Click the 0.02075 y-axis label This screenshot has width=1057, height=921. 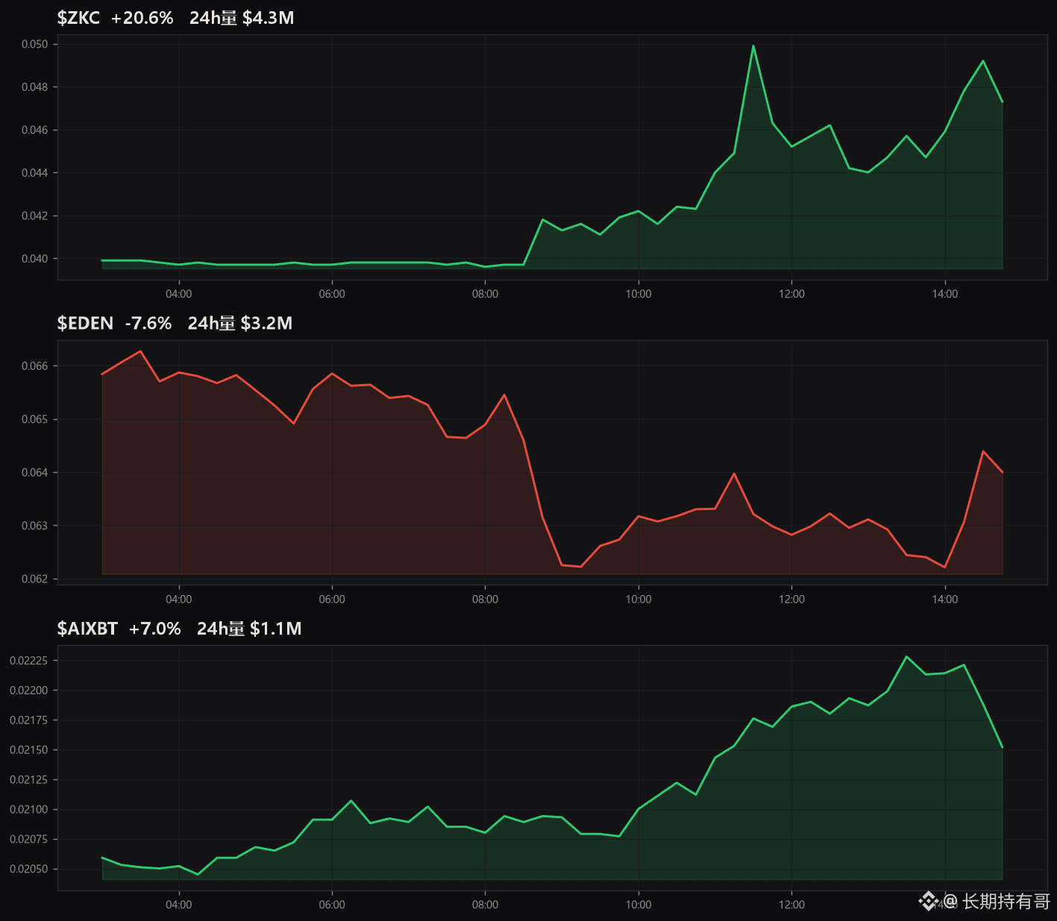pos(28,840)
